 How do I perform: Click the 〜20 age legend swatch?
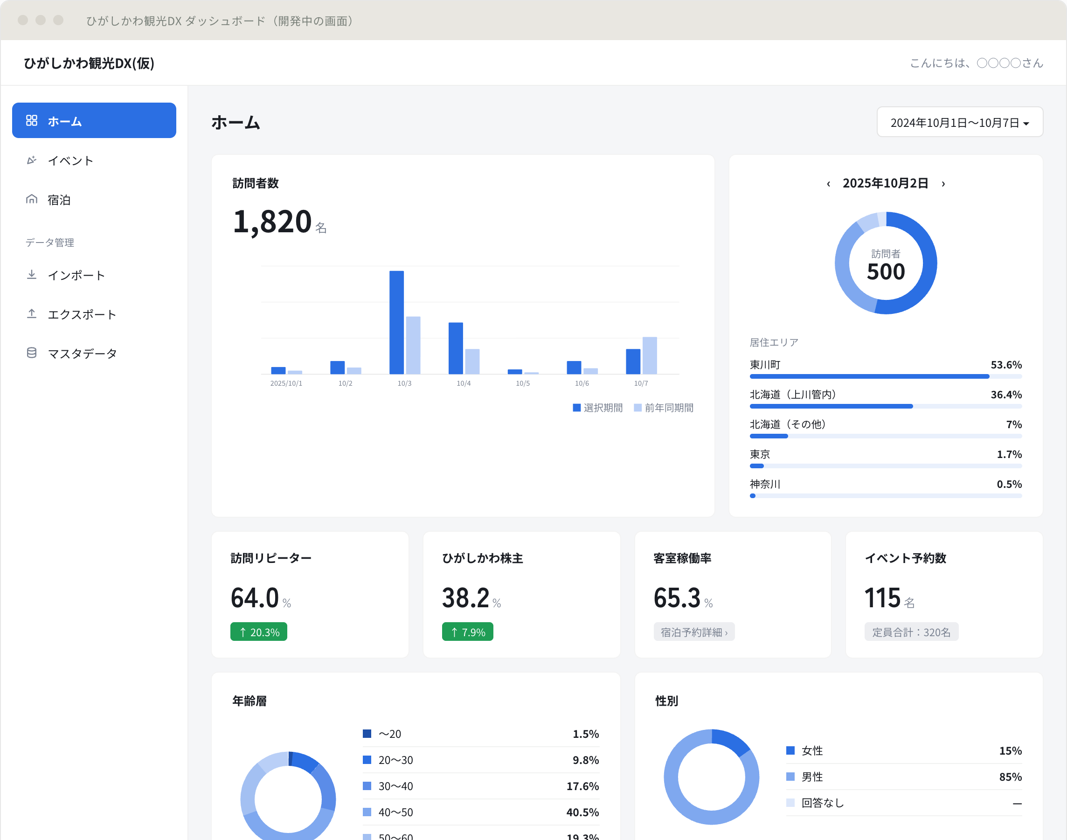coord(367,734)
